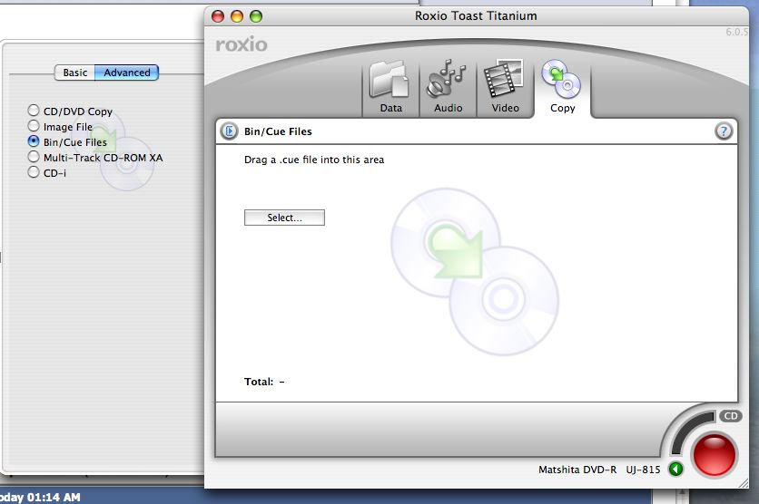Viewport: 759px width, 504px height.
Task: Click the red Record burn button
Action: pos(714,455)
